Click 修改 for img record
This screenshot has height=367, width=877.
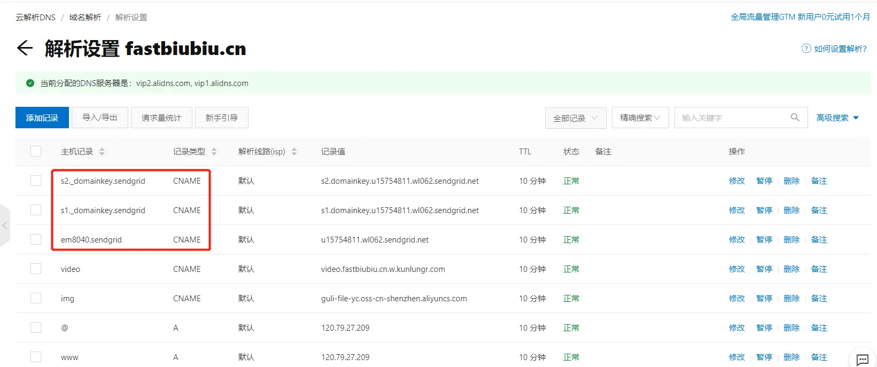pyautogui.click(x=737, y=299)
